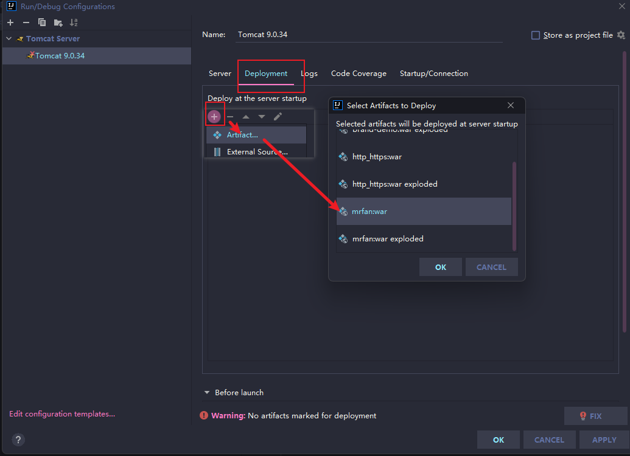Screen dimensions: 630x456
Task: Move deployment item down
Action: [x=262, y=117]
